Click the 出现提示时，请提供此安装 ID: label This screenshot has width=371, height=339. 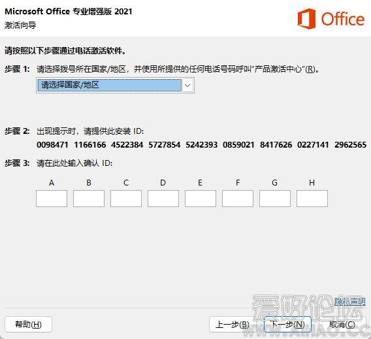pos(90,131)
